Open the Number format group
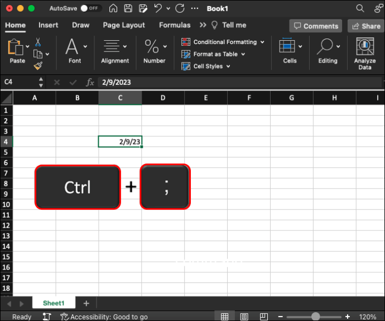The width and height of the screenshot is (385, 321). (x=155, y=51)
